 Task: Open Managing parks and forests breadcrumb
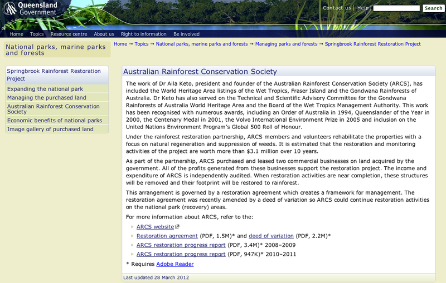tap(286, 44)
